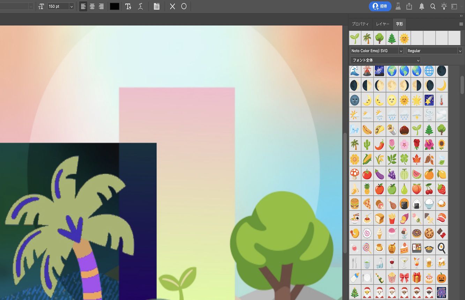Viewport: 465px width, 300px height.
Task: Click the font size tT icon
Action: pyautogui.click(x=41, y=6)
